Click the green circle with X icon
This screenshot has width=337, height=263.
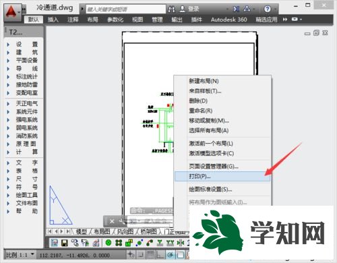point(109,243)
